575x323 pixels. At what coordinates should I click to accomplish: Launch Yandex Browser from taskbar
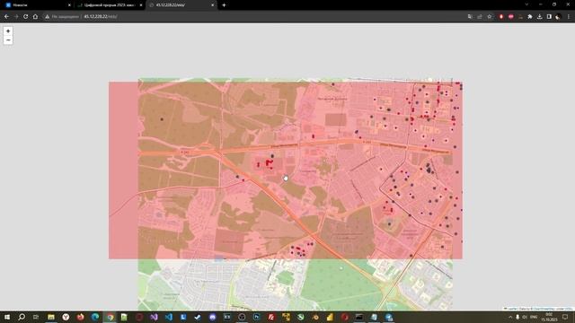(x=66, y=317)
